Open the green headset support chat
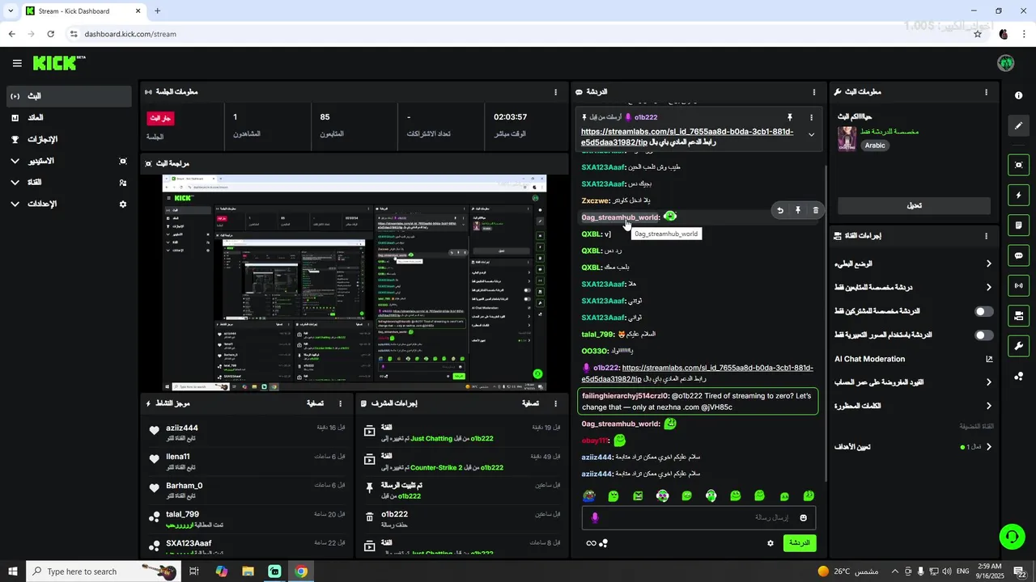Viewport: 1036px width, 582px height. point(1011,535)
